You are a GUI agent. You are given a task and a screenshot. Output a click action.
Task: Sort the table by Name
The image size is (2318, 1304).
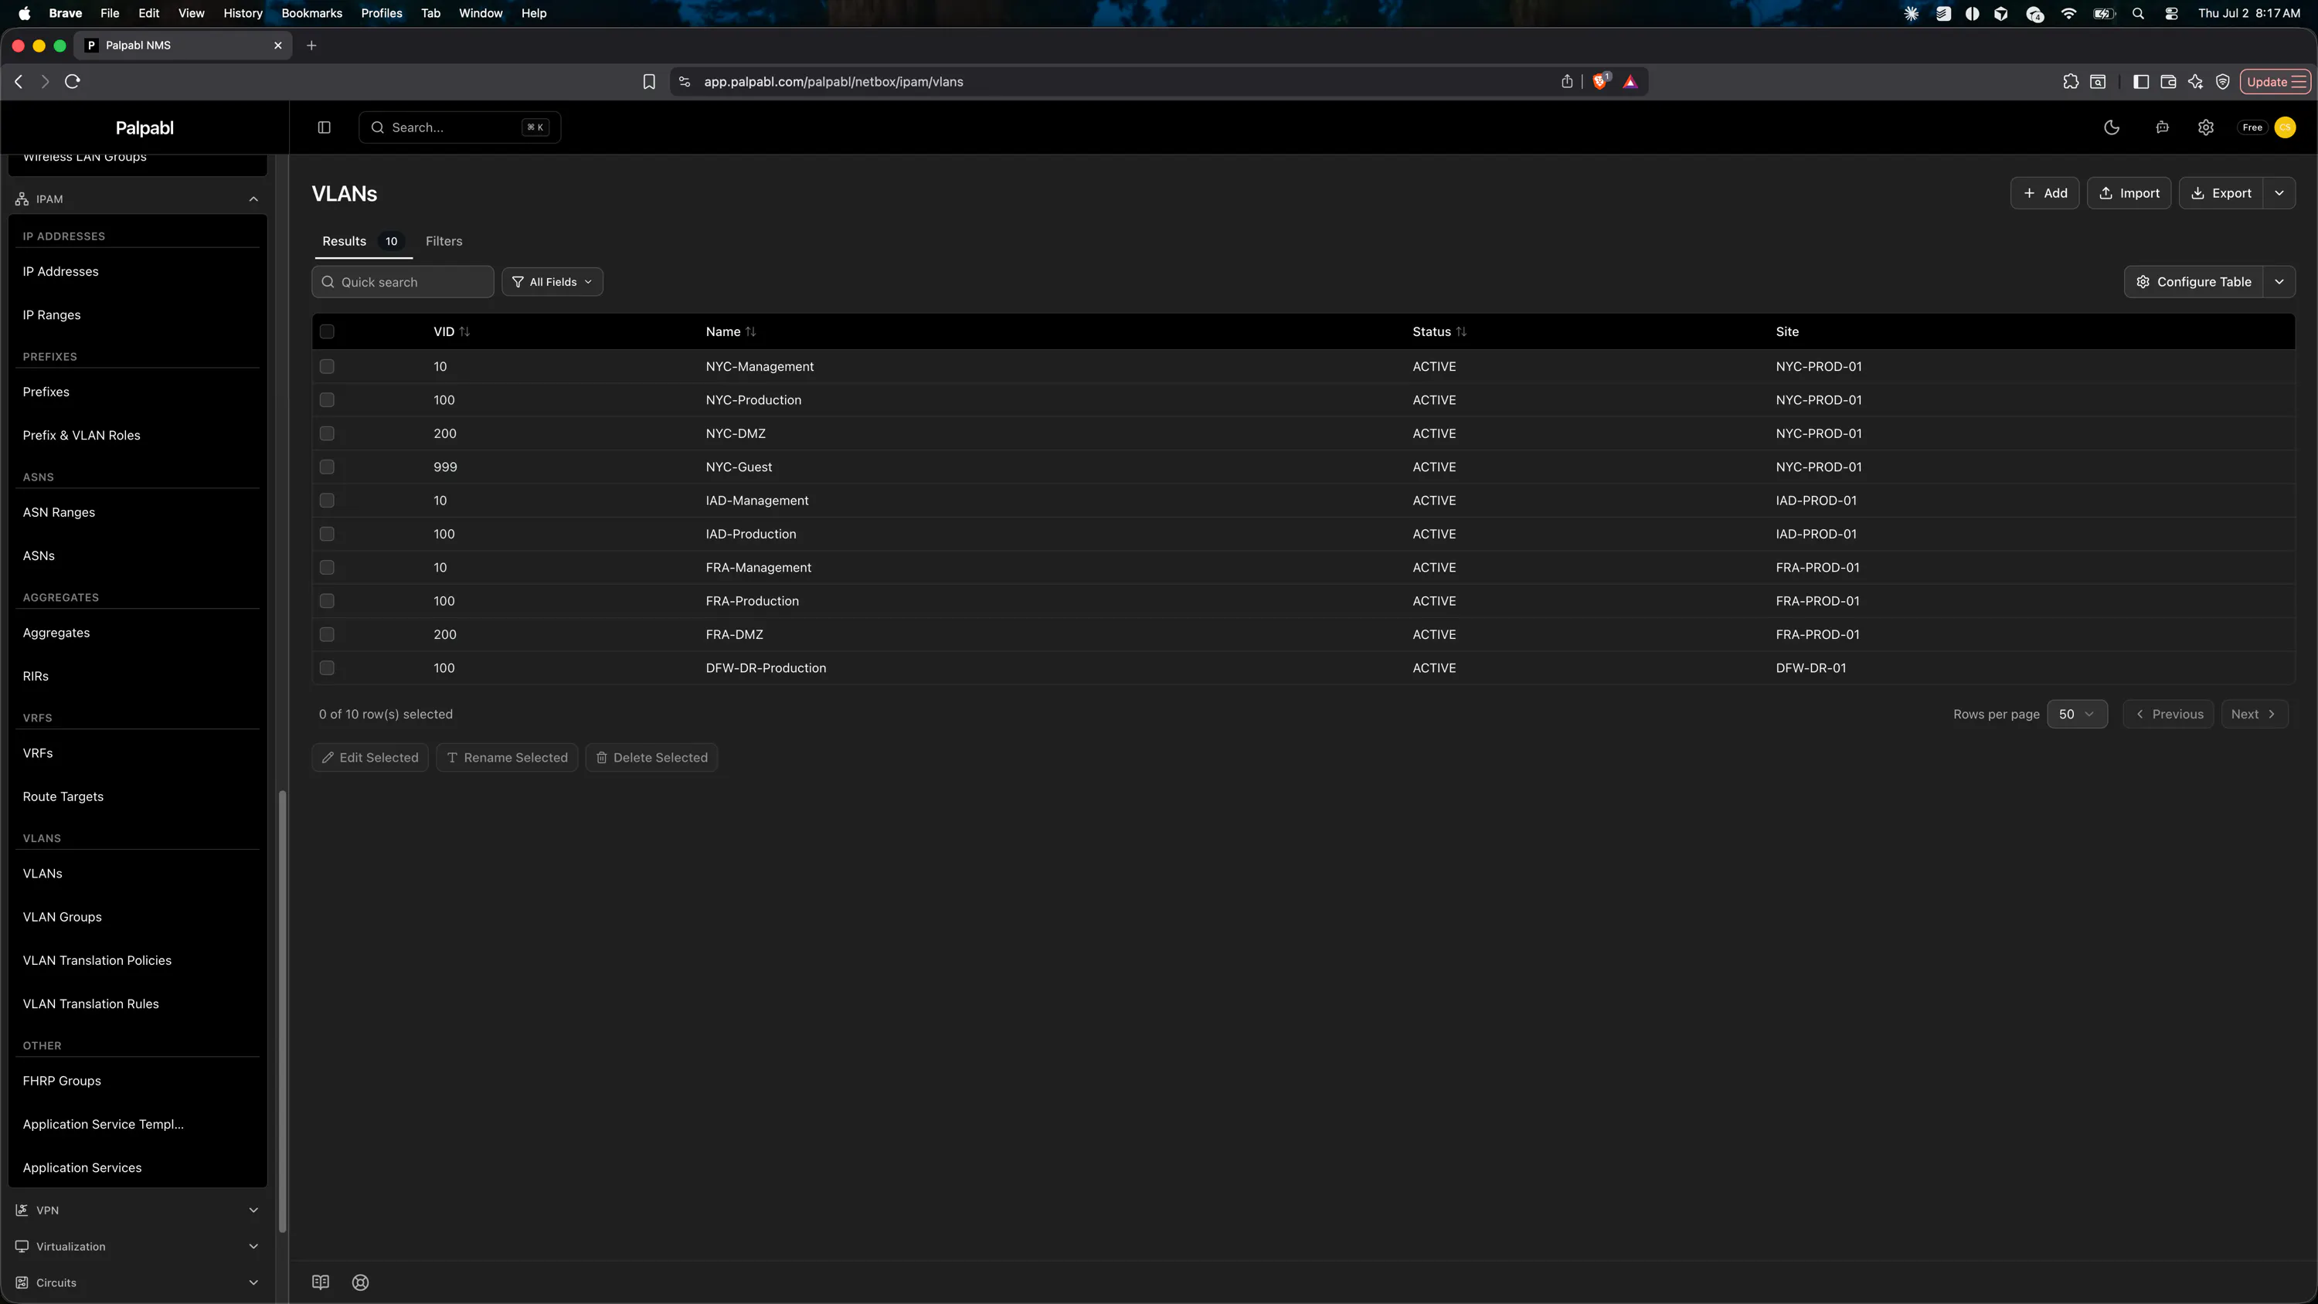pos(731,331)
